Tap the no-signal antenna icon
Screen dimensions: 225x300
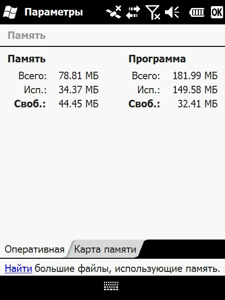point(153,13)
